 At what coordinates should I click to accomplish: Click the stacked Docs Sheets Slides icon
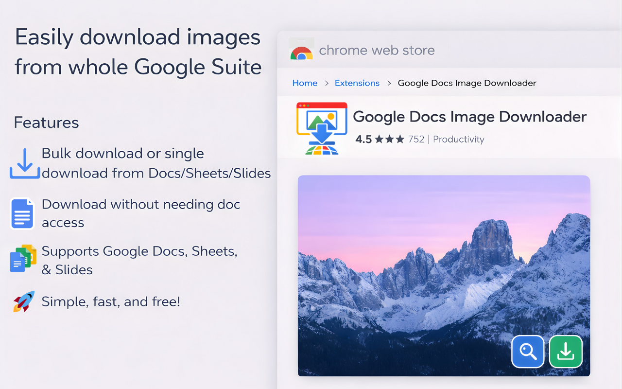(23, 258)
